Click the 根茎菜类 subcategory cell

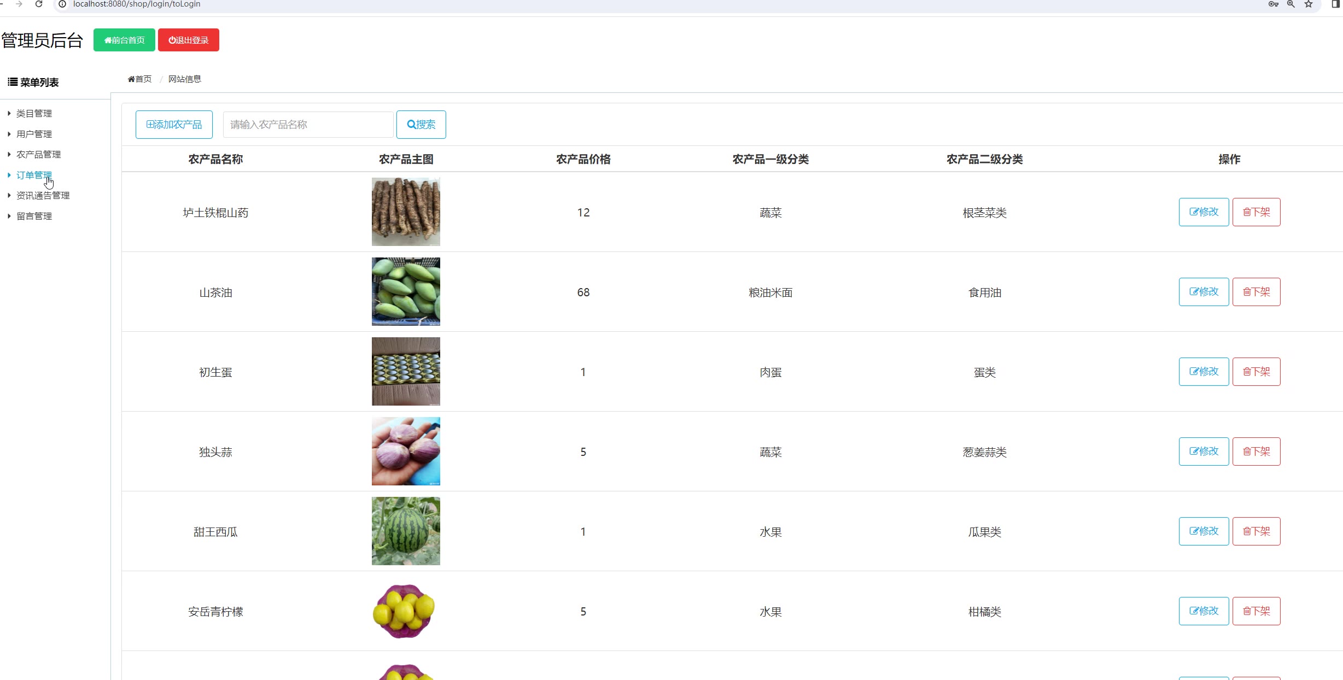985,213
